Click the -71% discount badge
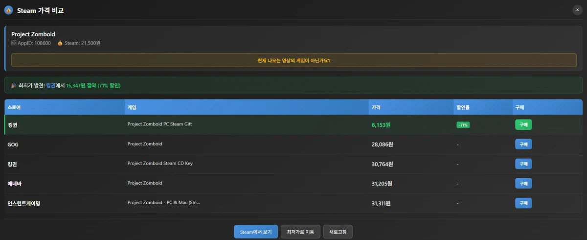The width and height of the screenshot is (587, 240). click(463, 125)
